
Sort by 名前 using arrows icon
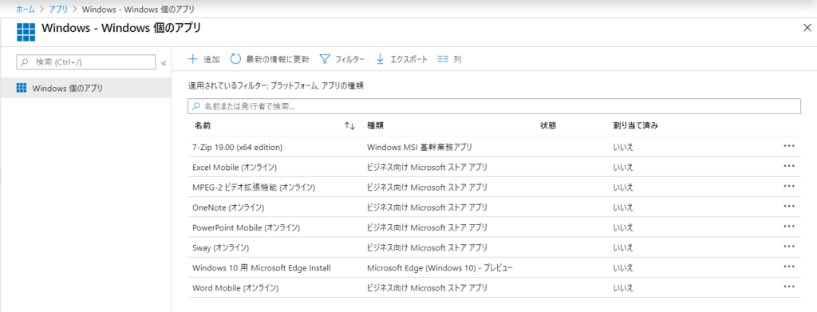coord(349,126)
